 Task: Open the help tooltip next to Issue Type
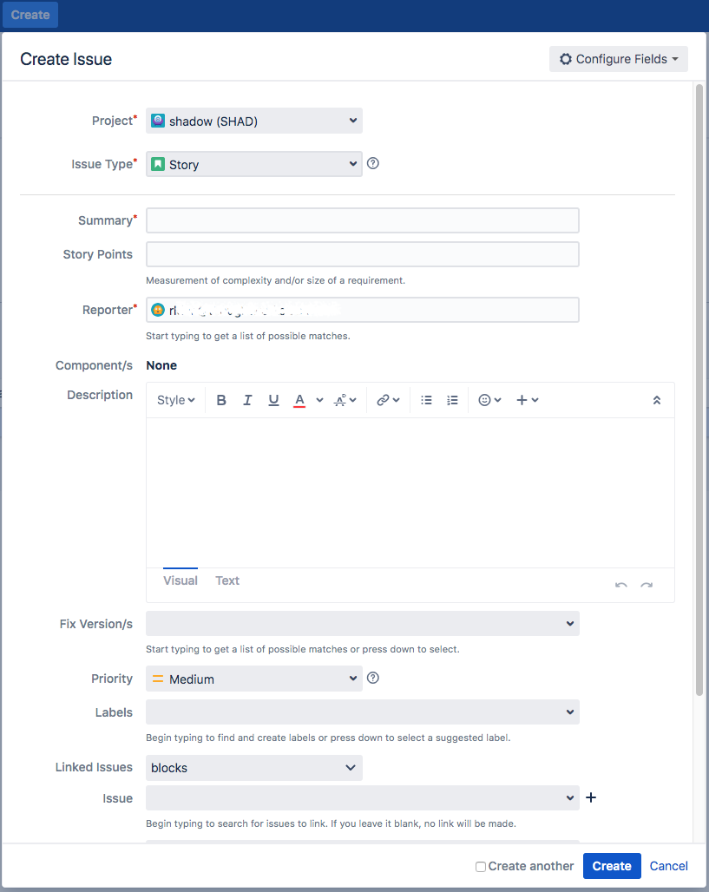(373, 163)
